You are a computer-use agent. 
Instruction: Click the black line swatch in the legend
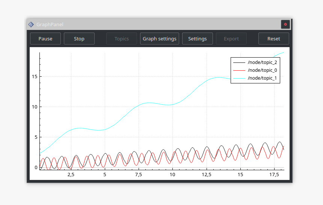tap(239, 62)
